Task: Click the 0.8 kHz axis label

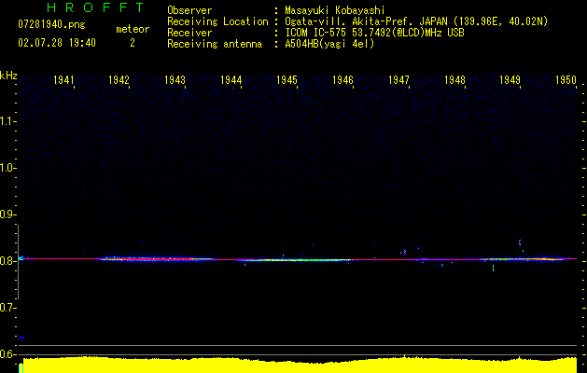Action: tap(7, 261)
